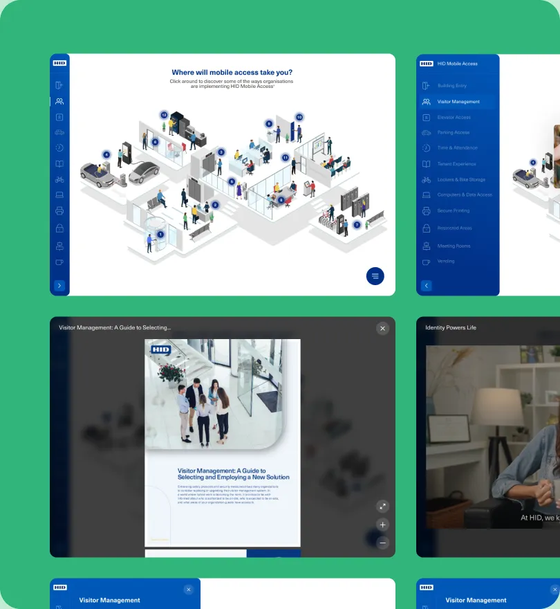This screenshot has height=609, width=560.
Task: Zoom out on the guide document
Action: (382, 543)
